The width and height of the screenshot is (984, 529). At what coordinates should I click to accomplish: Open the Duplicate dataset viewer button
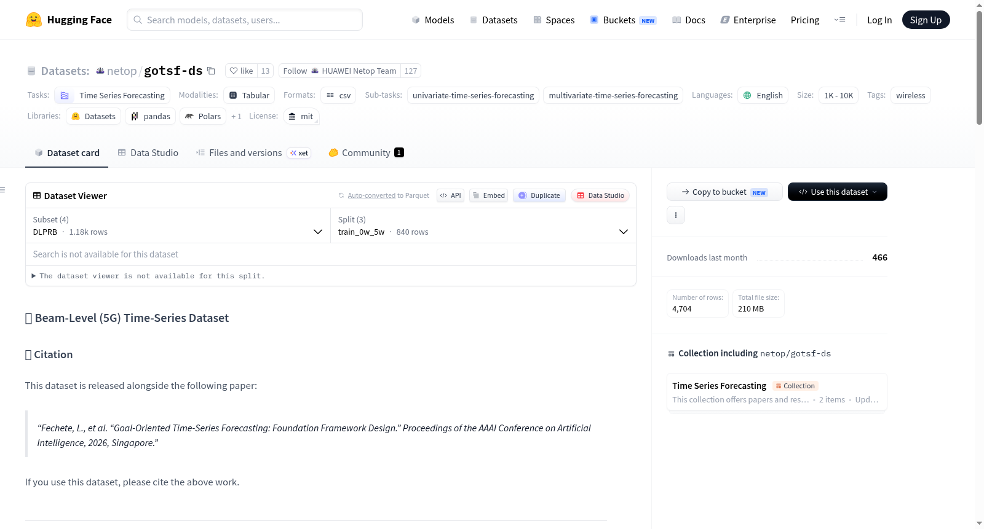tap(539, 195)
